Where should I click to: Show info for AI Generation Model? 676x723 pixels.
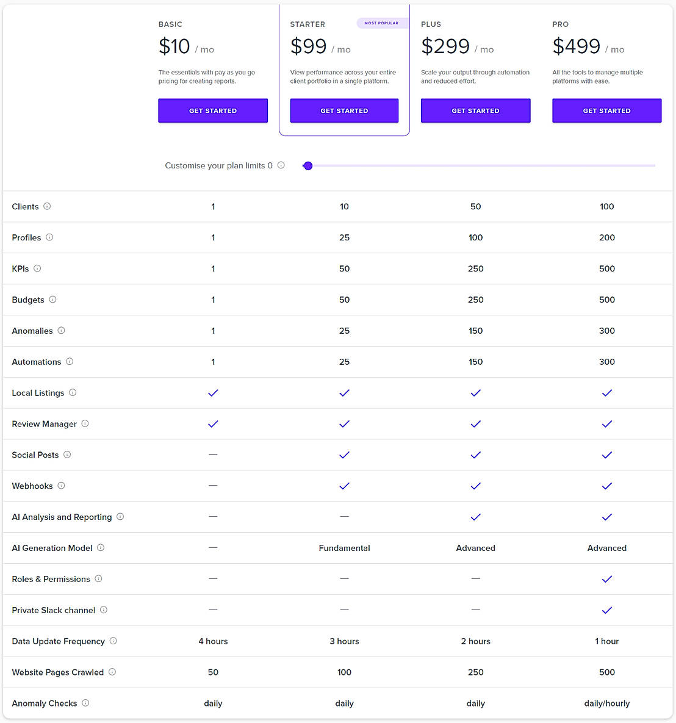click(x=101, y=548)
